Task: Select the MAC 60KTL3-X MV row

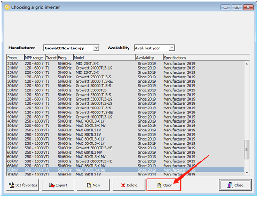Action: [x=125, y=156]
